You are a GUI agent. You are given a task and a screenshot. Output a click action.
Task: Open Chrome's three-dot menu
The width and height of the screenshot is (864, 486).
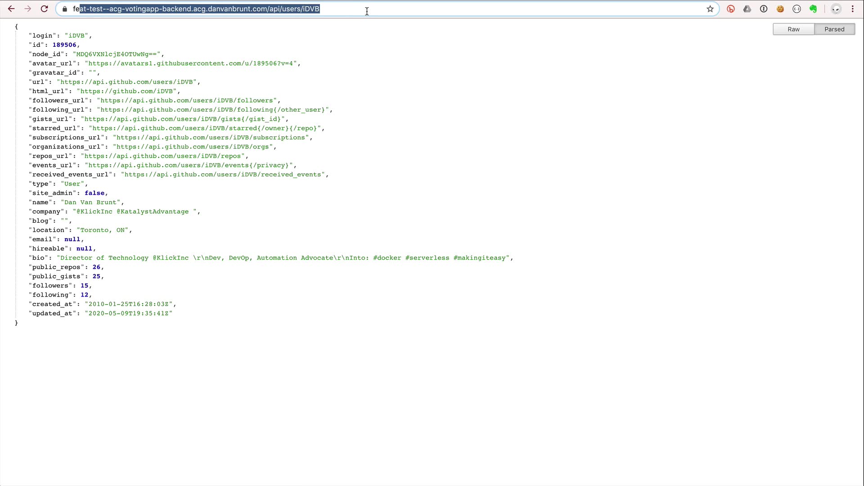(852, 9)
